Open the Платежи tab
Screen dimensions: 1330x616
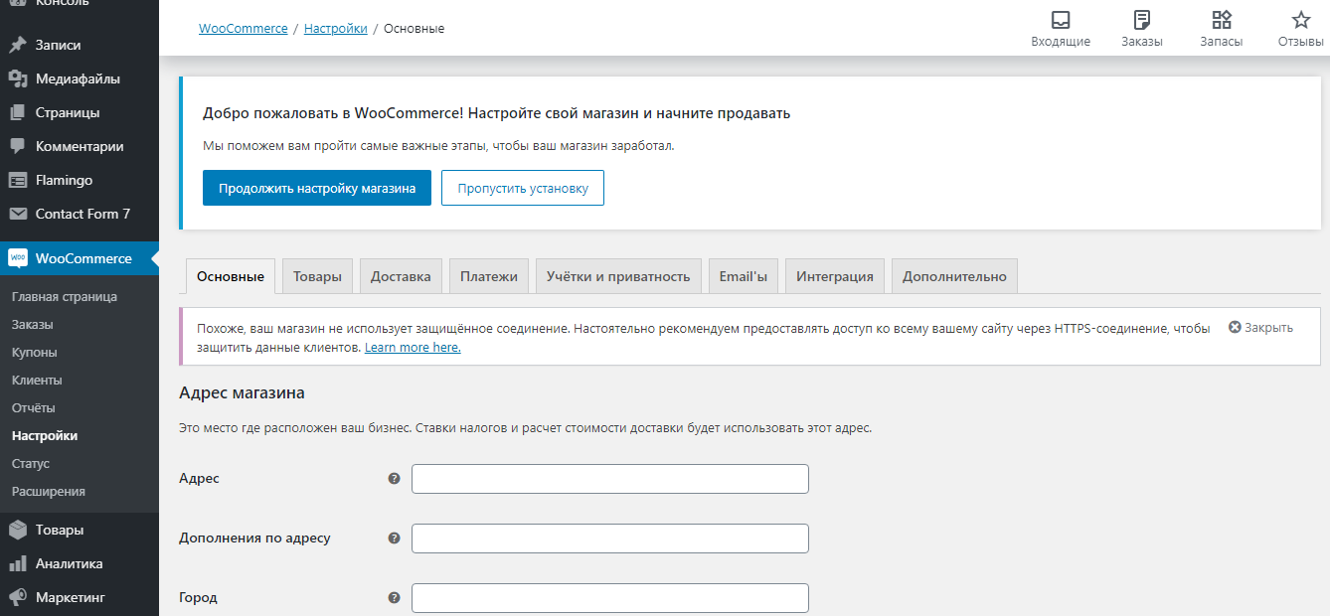[489, 276]
